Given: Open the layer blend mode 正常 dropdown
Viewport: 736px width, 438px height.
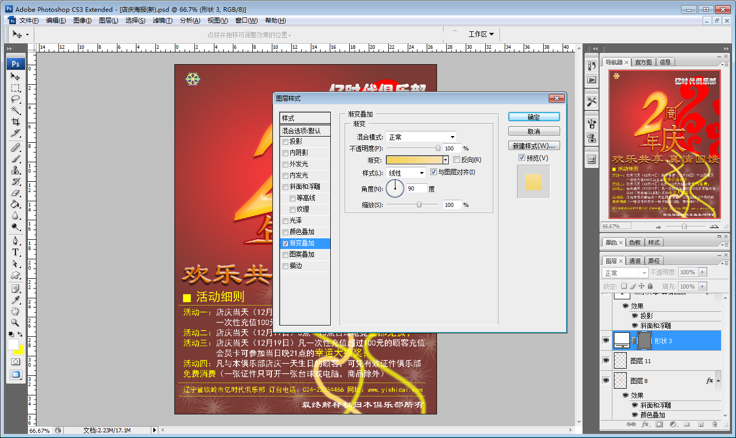Looking at the screenshot, I should tap(625, 273).
